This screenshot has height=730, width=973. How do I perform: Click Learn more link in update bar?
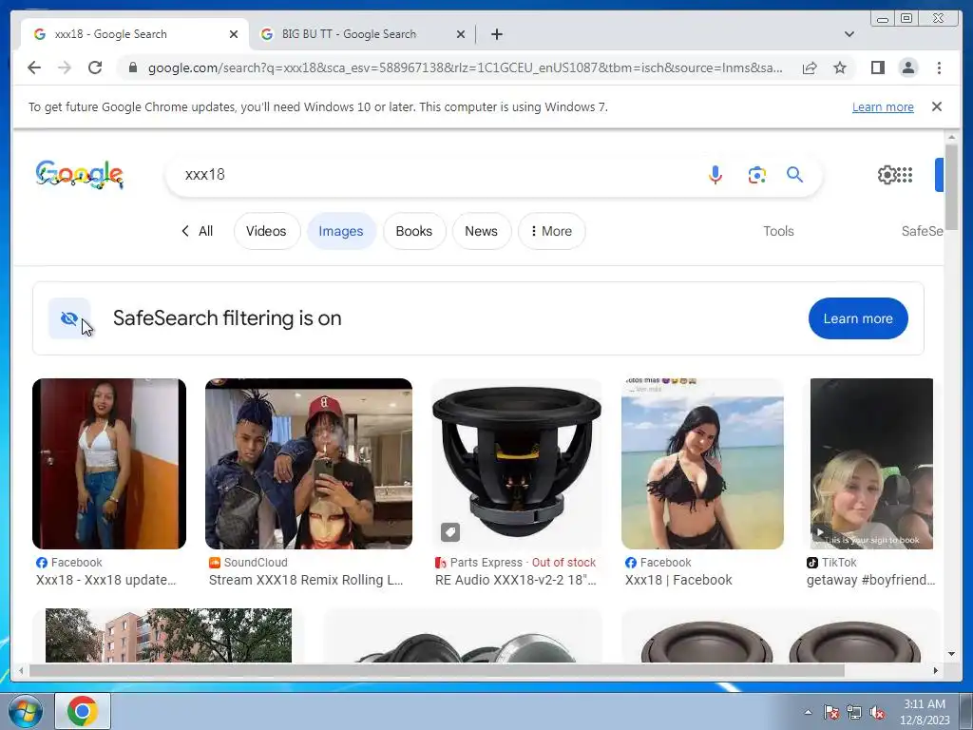(883, 106)
